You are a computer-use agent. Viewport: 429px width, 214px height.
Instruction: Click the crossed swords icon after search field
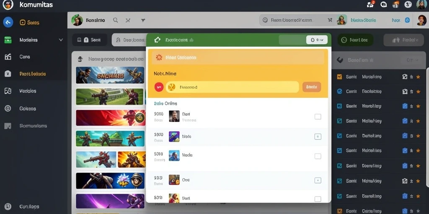(330, 20)
